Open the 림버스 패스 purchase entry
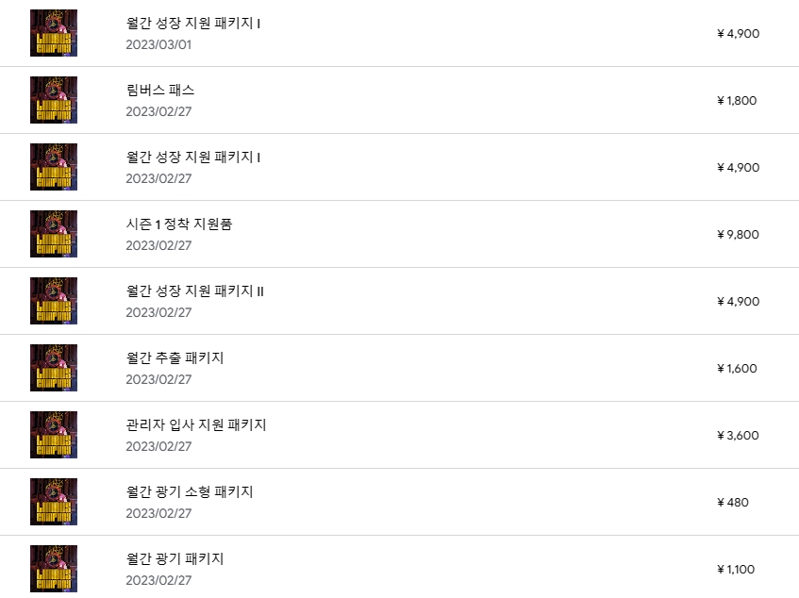Screen dimensions: 799x598 point(160,91)
